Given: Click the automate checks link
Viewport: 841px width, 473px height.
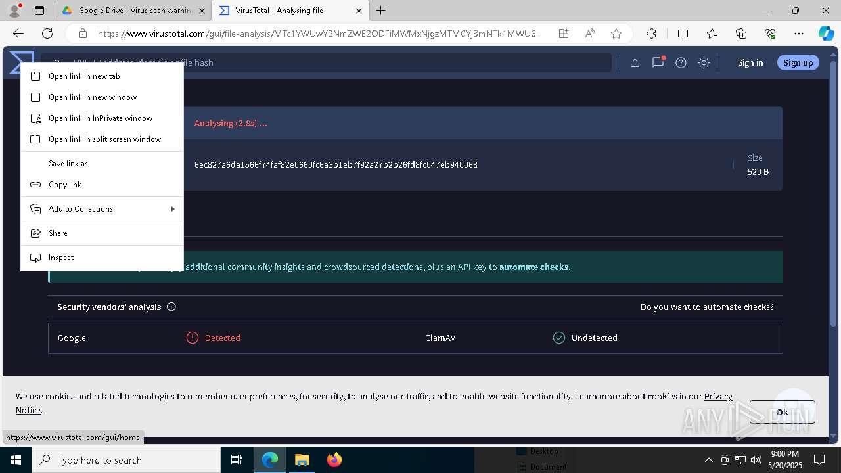Looking at the screenshot, I should 535,267.
